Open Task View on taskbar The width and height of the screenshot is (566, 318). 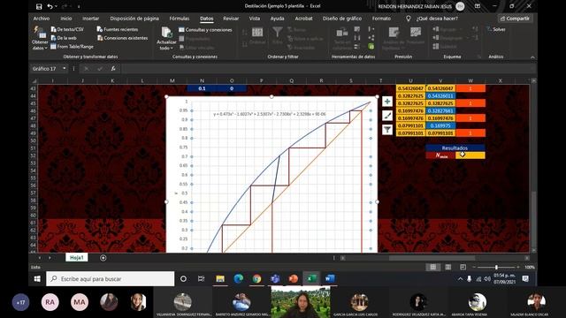click(201, 279)
